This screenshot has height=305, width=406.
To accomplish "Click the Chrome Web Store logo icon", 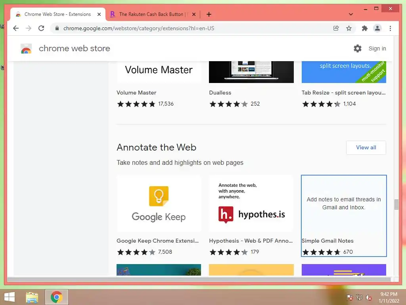I will click(26, 48).
